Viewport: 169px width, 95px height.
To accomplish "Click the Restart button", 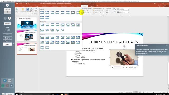I will pyautogui.click(x=7, y=23).
